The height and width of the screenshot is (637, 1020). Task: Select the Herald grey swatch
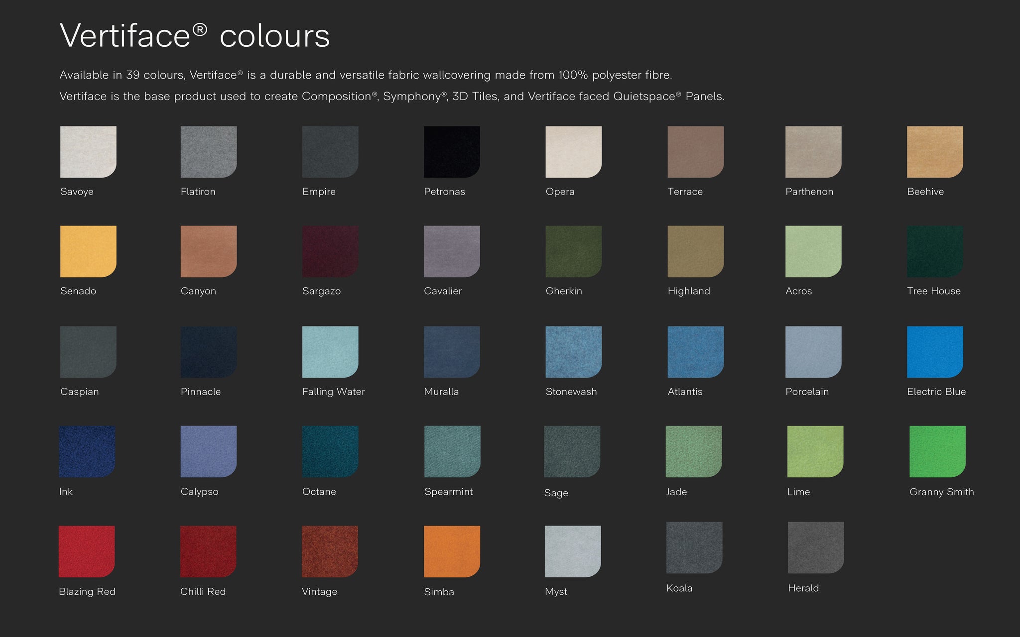click(816, 547)
